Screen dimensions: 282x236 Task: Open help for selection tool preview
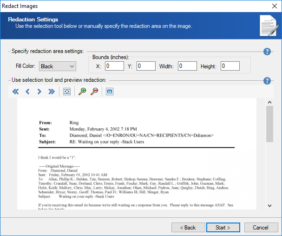[x=267, y=81]
